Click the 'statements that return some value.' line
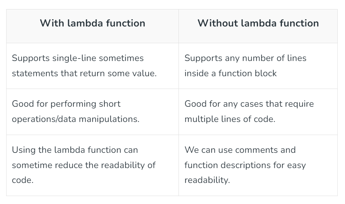The image size is (345, 204). click(x=84, y=73)
